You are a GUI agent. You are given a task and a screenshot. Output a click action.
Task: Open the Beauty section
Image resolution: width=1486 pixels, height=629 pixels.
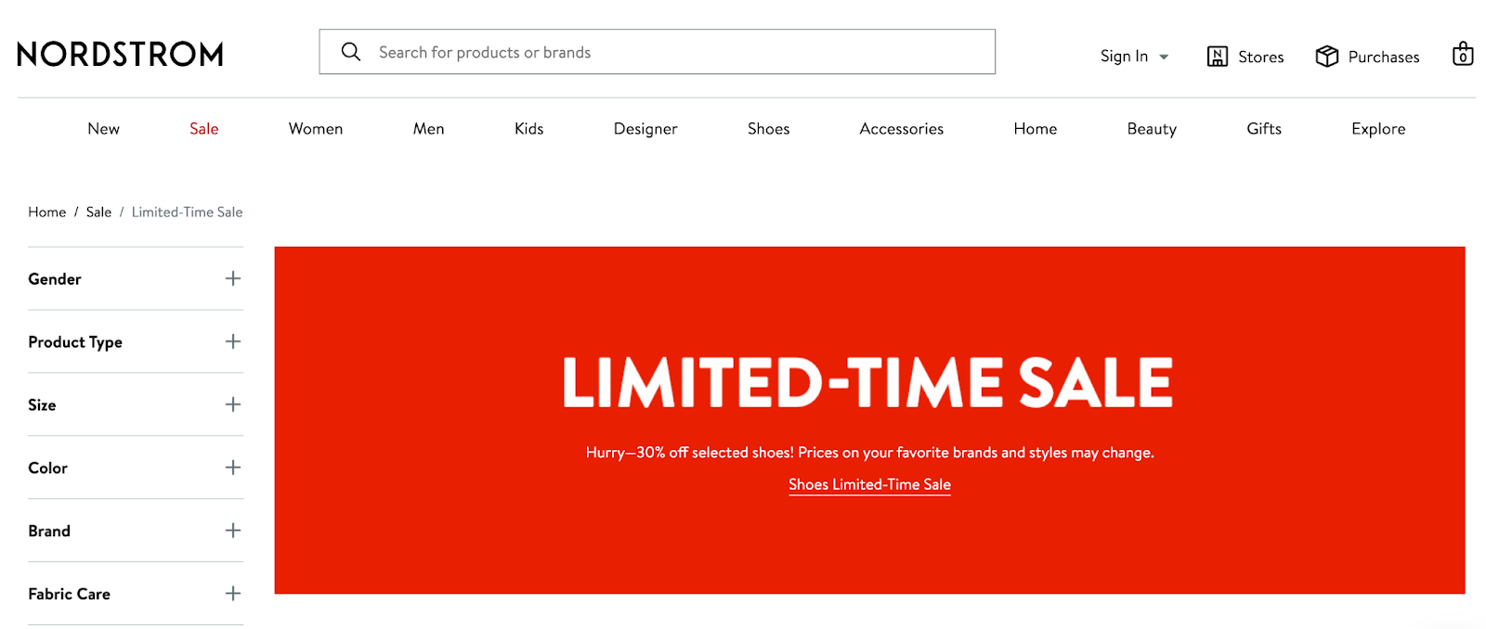pos(1151,128)
